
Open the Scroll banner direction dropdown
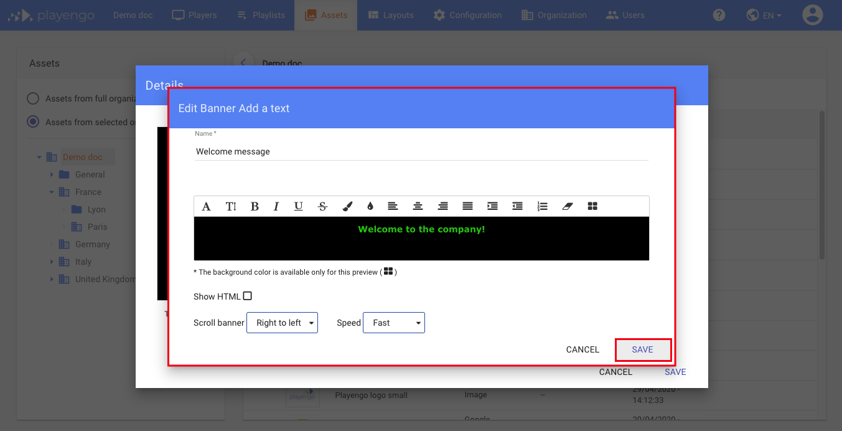click(283, 323)
